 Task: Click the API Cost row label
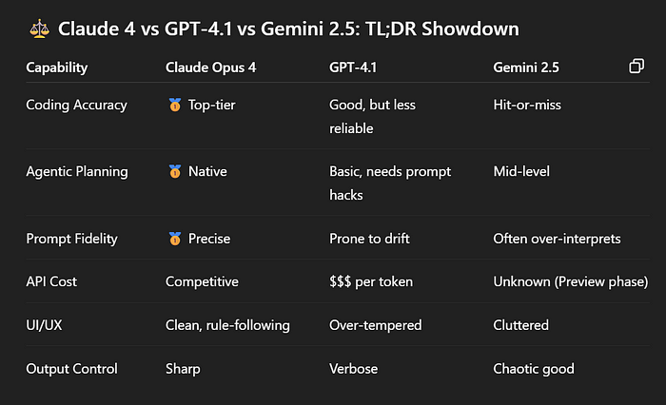coord(51,282)
